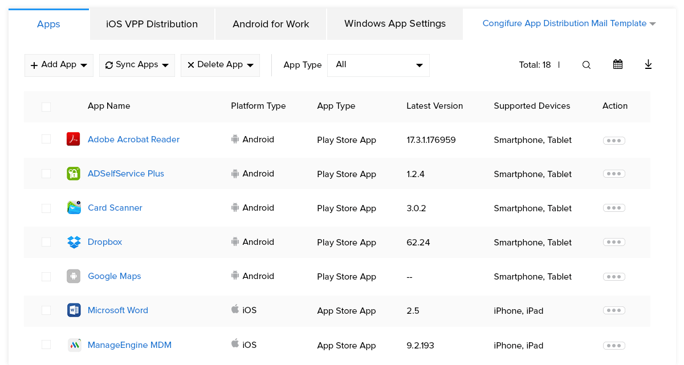Screen dimensions: 684x365
Task: Click Android icon in Google Maps row
Action: tap(235, 276)
